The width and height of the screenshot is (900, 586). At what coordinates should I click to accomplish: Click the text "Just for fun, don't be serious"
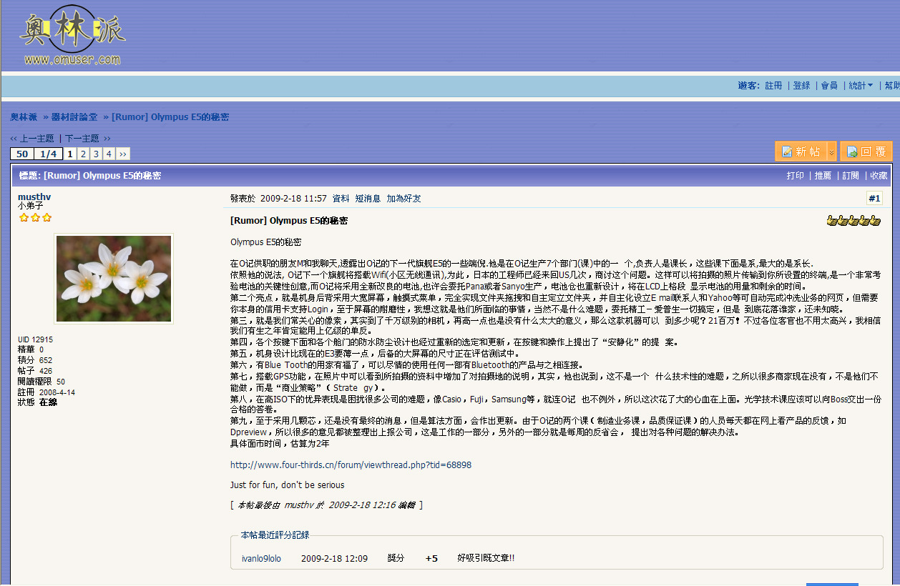pyautogui.click(x=288, y=485)
